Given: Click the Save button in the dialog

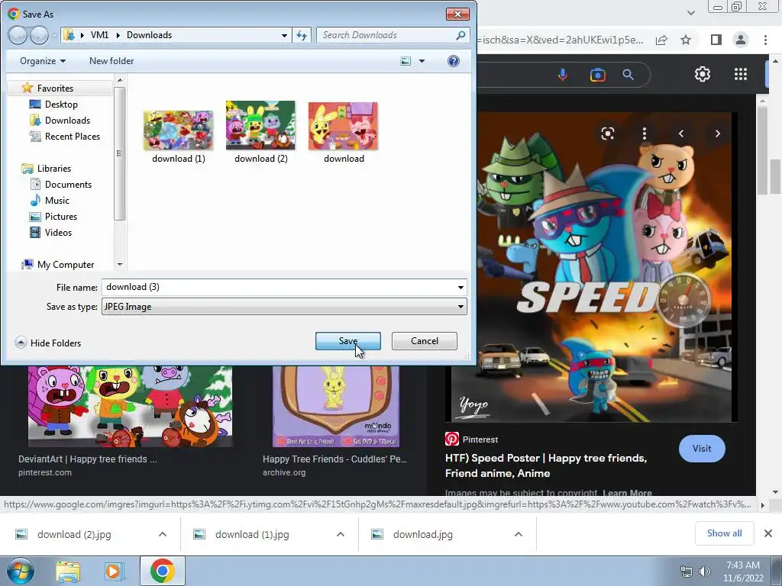Looking at the screenshot, I should click(x=347, y=341).
